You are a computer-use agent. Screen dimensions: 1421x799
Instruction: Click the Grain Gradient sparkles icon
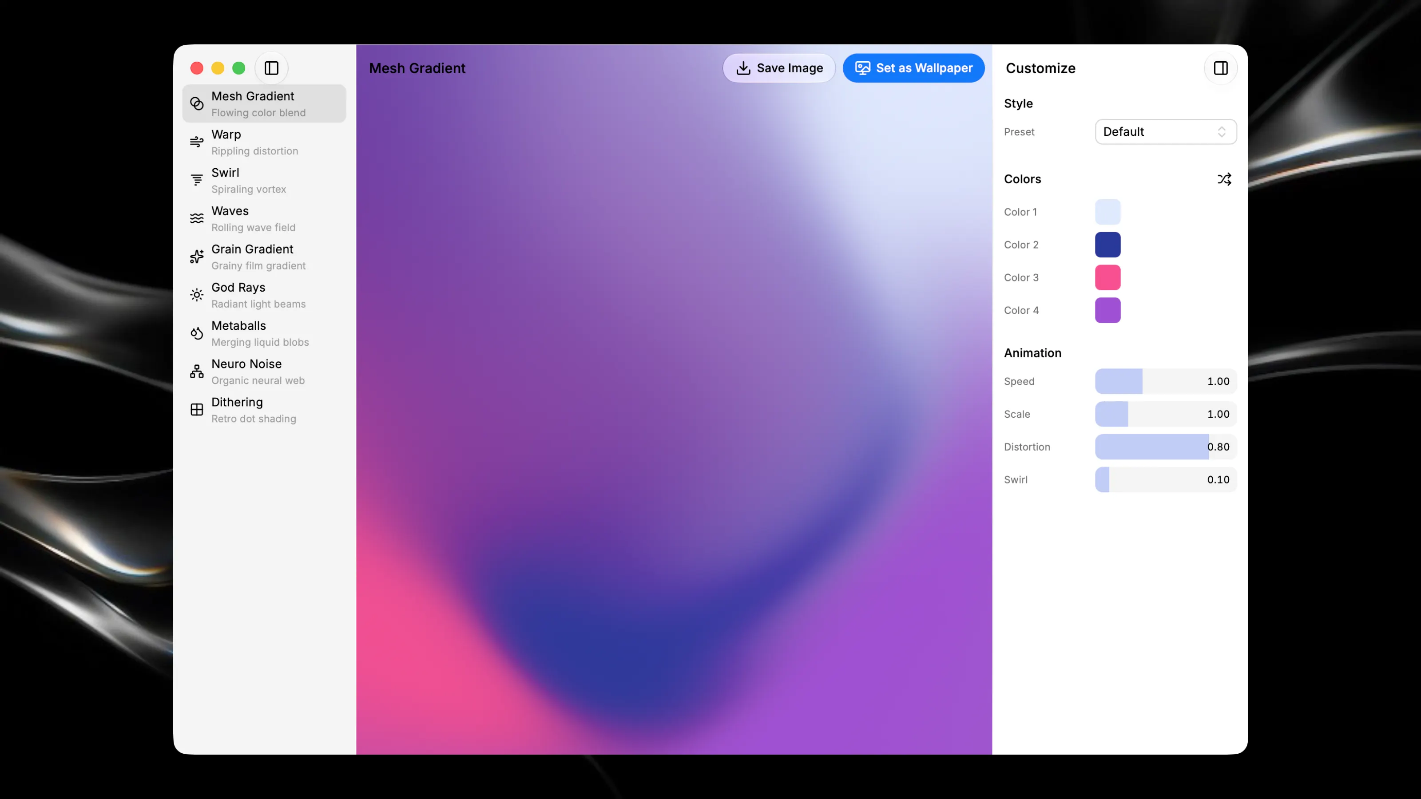coord(197,257)
